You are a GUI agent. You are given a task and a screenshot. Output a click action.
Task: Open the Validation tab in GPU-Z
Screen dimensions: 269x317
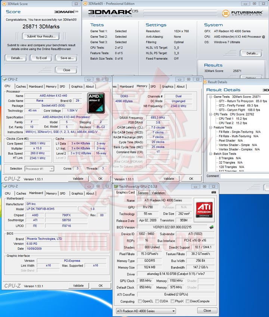[x=158, y=193]
